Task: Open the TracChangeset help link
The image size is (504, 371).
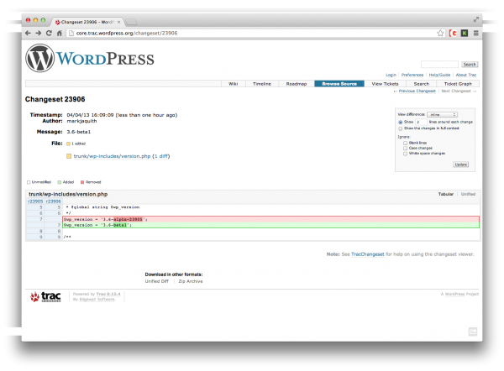Action: point(368,254)
